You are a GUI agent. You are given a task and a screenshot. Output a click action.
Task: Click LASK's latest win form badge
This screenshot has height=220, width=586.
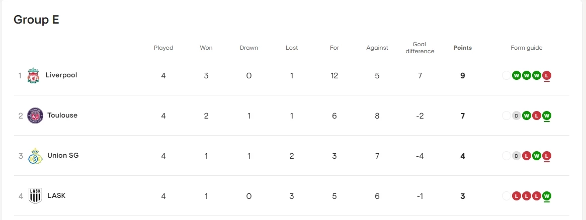(x=547, y=196)
